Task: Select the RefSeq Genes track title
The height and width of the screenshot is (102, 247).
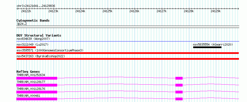Action: (28, 72)
